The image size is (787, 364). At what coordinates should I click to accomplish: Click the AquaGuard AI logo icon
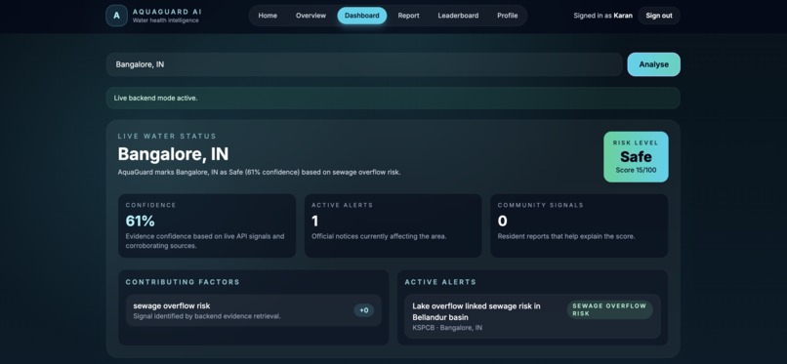pos(116,16)
